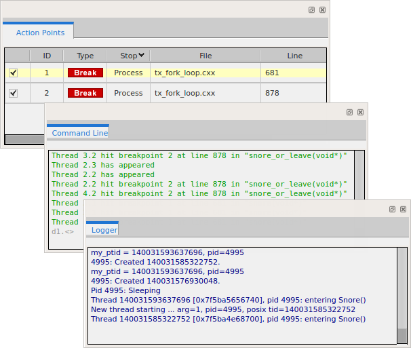
Task: Close the Command Line panel
Action: (x=360, y=112)
